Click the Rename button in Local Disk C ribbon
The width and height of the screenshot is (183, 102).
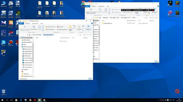click(62, 29)
